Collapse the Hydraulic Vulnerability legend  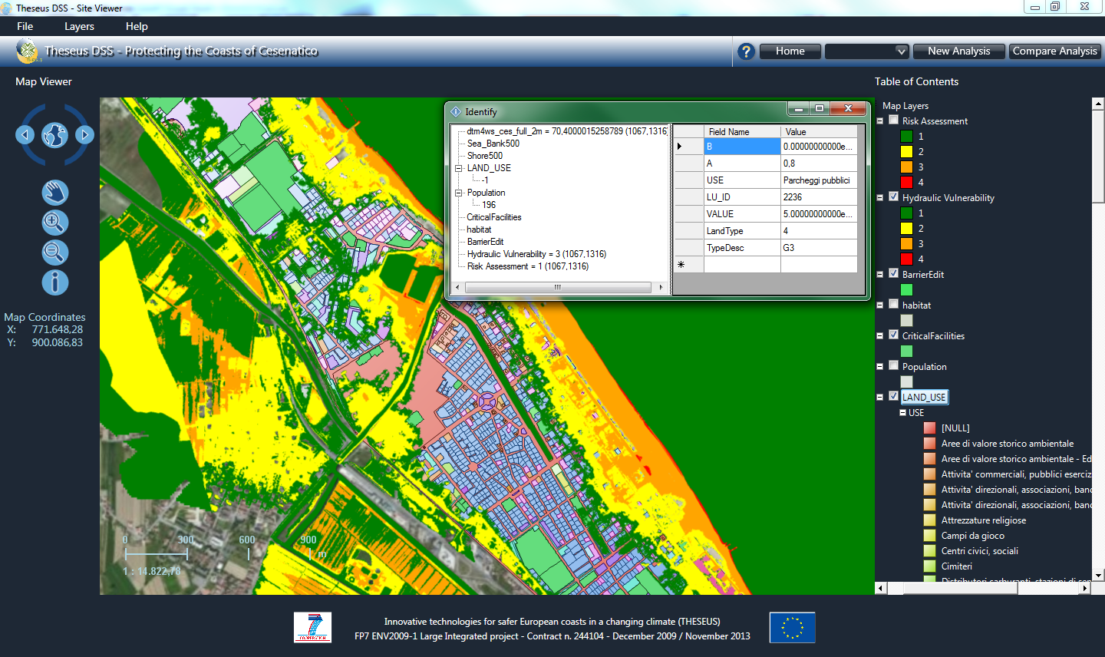click(880, 197)
